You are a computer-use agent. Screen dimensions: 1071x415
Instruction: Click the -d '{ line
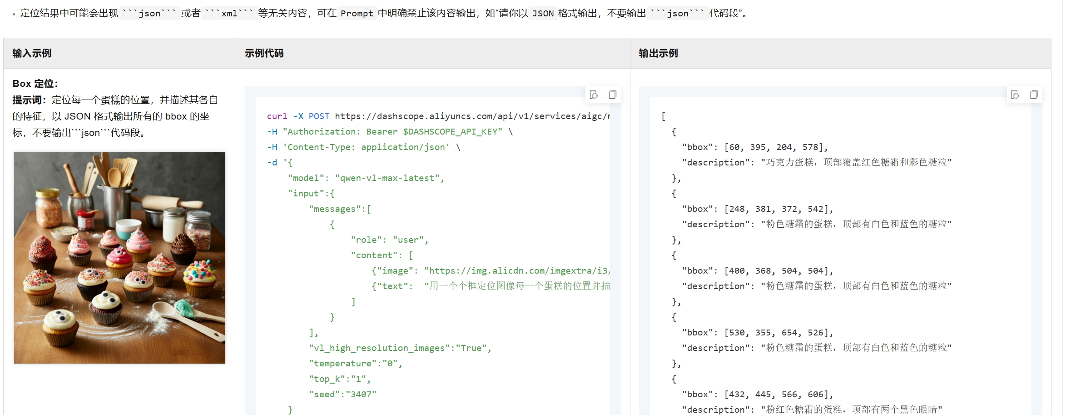point(280,163)
